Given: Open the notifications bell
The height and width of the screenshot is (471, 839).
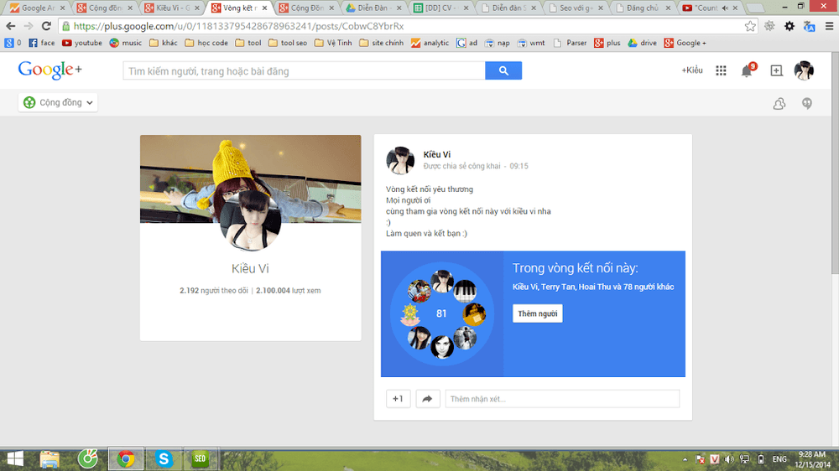Looking at the screenshot, I should point(747,70).
